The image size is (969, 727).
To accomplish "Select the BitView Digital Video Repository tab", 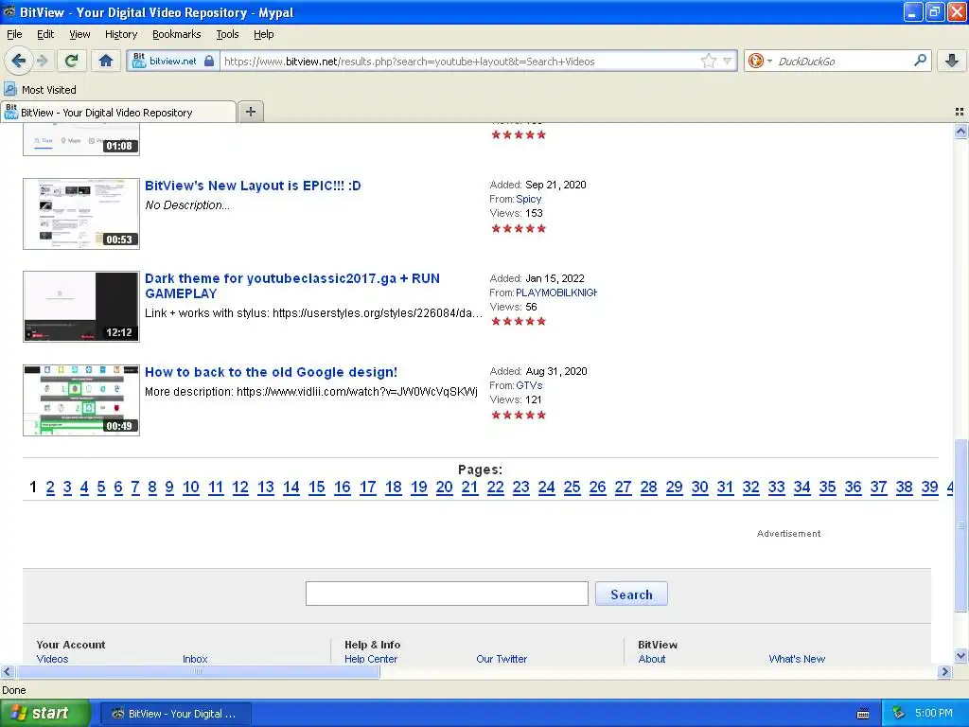I will (x=118, y=112).
